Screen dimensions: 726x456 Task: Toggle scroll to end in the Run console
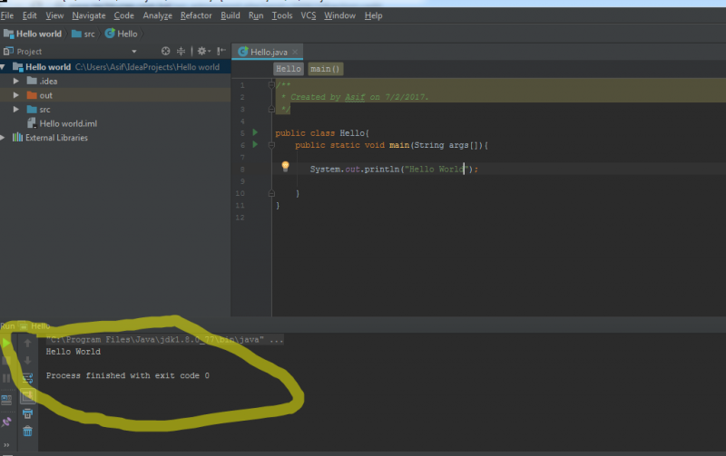27,395
